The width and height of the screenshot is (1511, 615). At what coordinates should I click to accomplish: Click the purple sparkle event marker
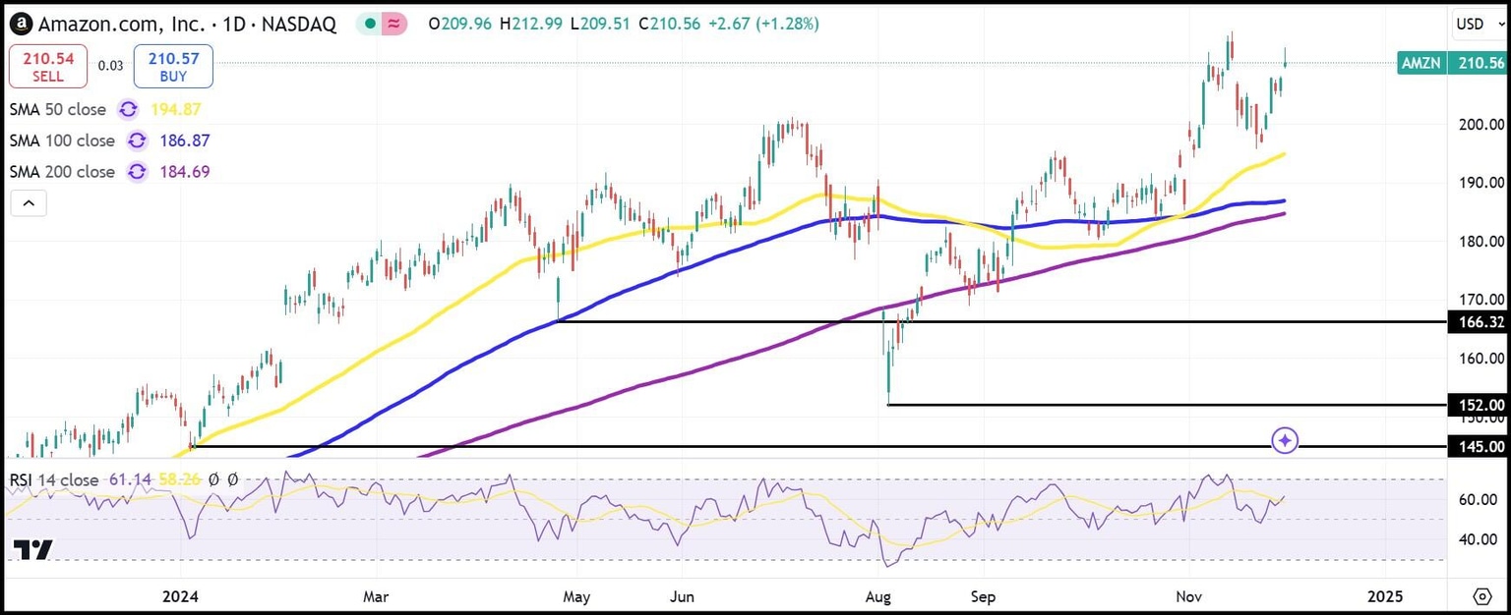(x=1285, y=440)
